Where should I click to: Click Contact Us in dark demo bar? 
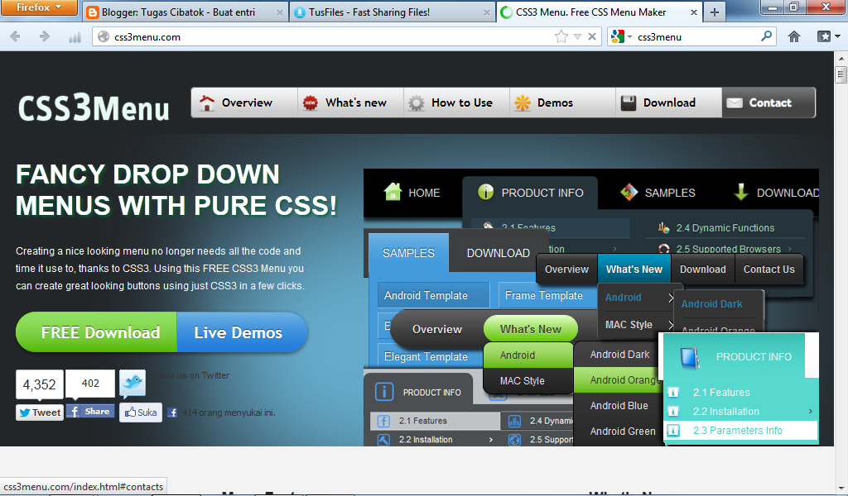pyautogui.click(x=768, y=269)
